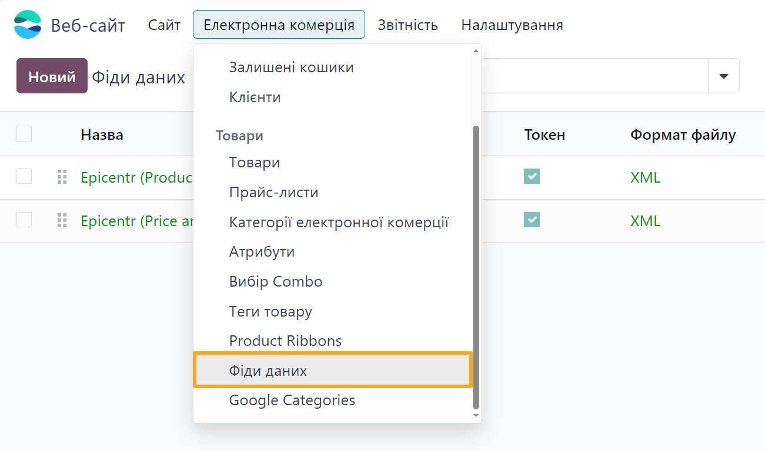The width and height of the screenshot is (765, 451).
Task: Select Товари item under Товари section
Action: [x=333, y=163]
